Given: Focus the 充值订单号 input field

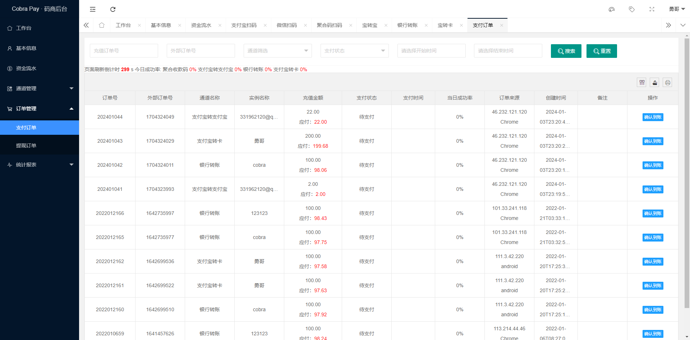Looking at the screenshot, I should click(124, 51).
